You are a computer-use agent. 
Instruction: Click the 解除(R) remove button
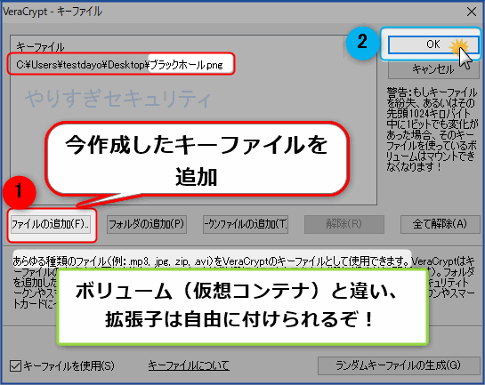344,224
